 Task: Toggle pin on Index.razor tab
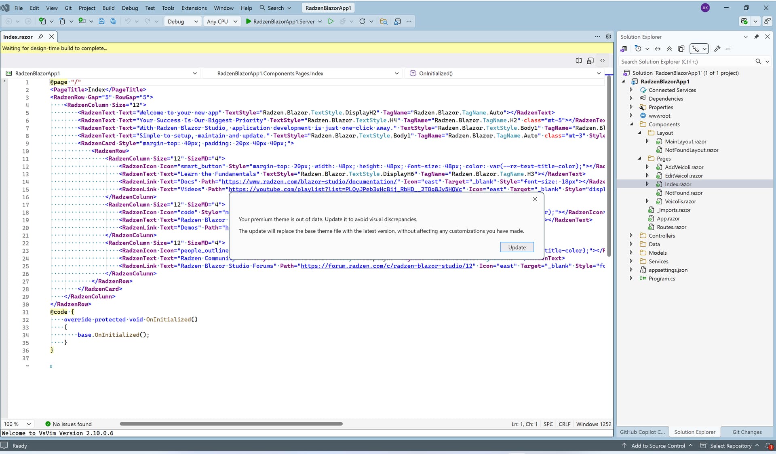coord(41,37)
